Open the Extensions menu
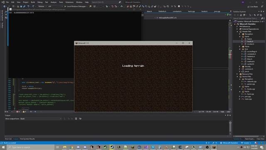266x150 pixels. click(69, 2)
